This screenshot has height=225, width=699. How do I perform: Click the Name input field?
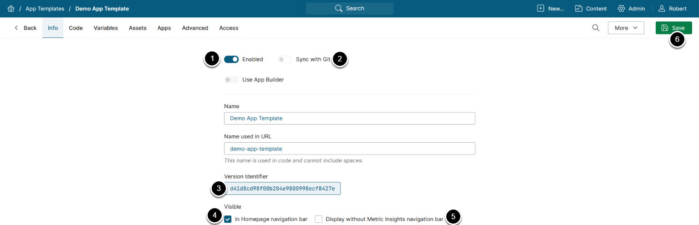(349, 118)
